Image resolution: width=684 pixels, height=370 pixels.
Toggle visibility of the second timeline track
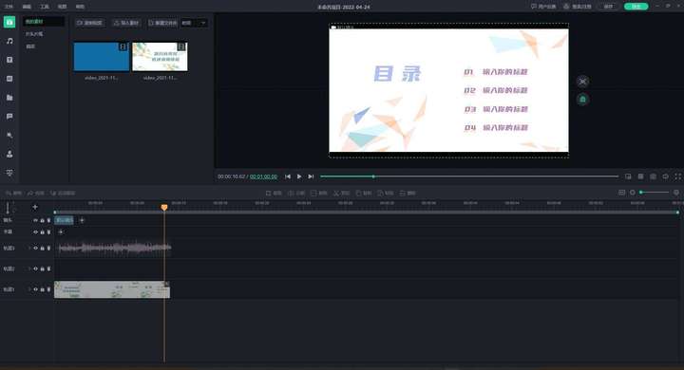36,232
